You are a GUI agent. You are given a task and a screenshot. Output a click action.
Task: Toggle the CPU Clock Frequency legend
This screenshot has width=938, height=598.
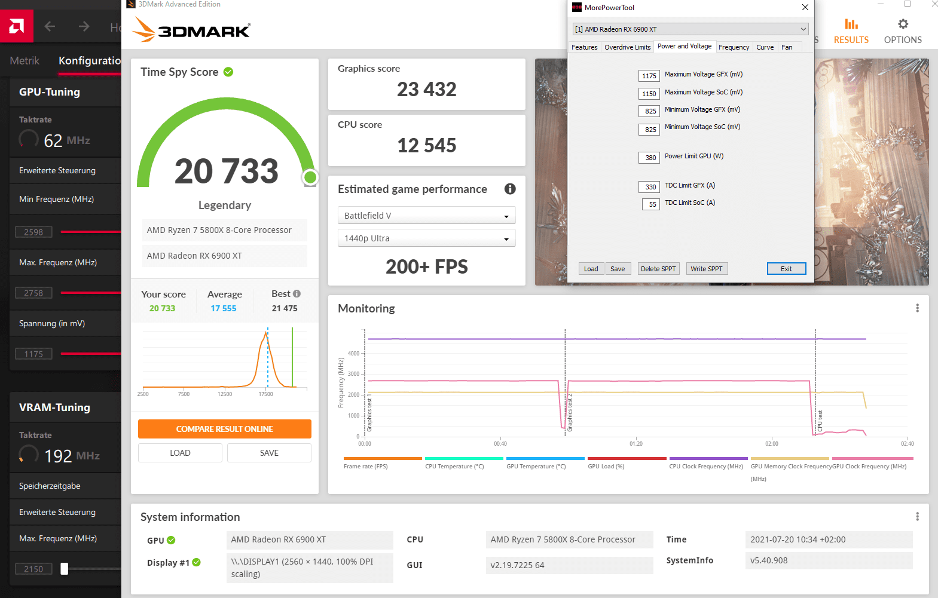(x=708, y=464)
